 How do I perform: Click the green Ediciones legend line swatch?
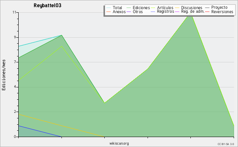[x=129, y=8]
